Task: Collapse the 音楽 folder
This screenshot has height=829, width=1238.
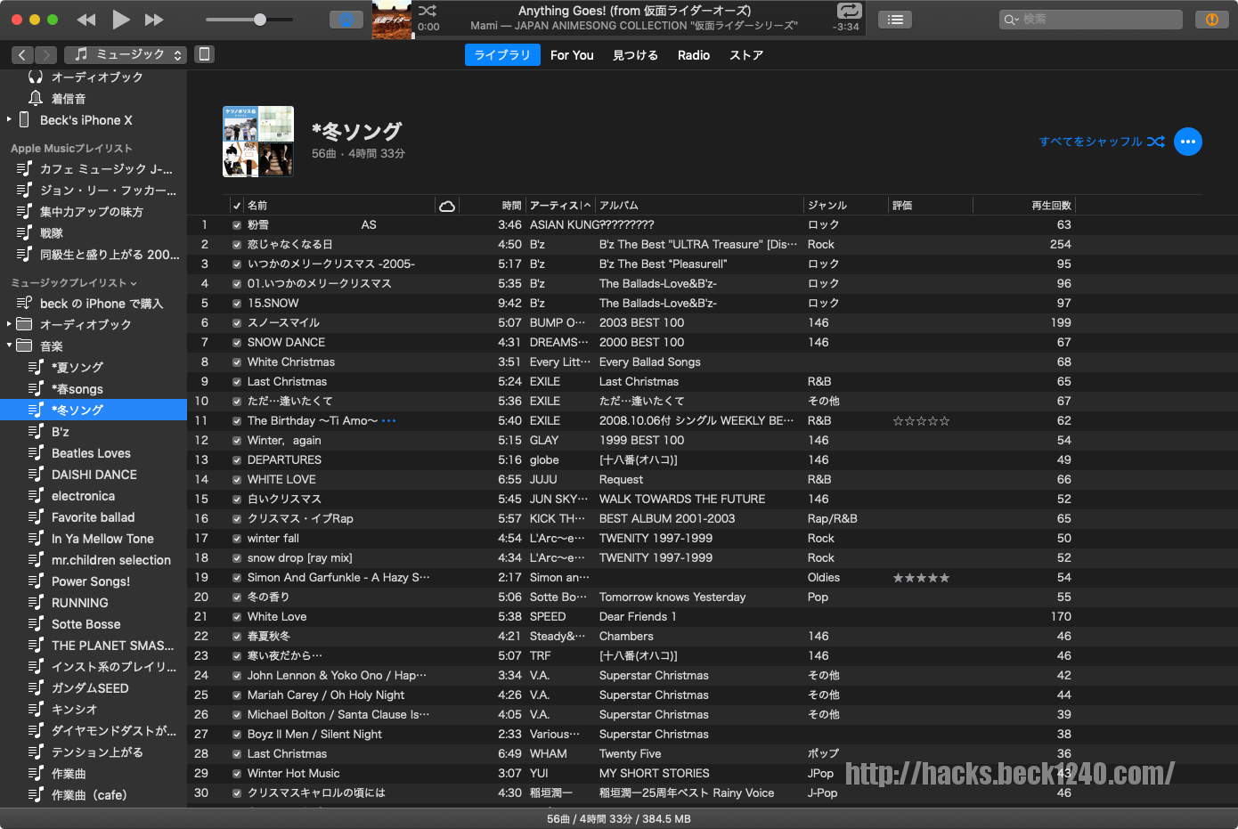Action: (x=9, y=345)
